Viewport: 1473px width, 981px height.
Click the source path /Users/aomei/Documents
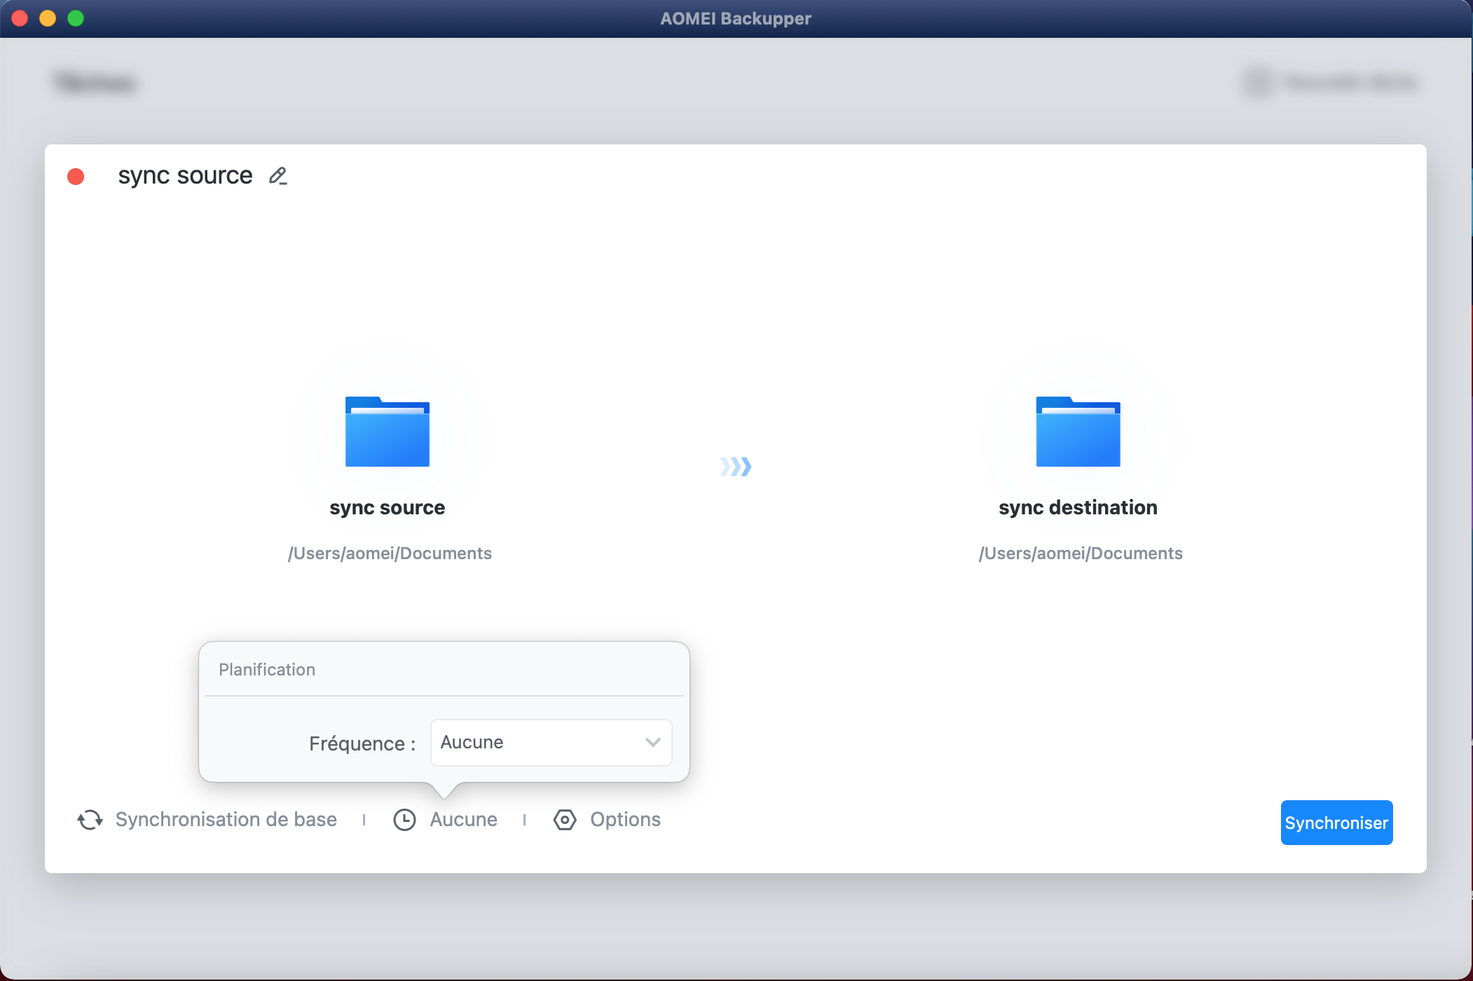[x=390, y=554]
